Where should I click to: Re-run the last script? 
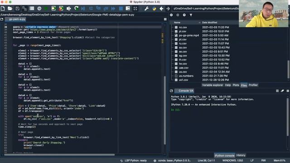[76, 9]
